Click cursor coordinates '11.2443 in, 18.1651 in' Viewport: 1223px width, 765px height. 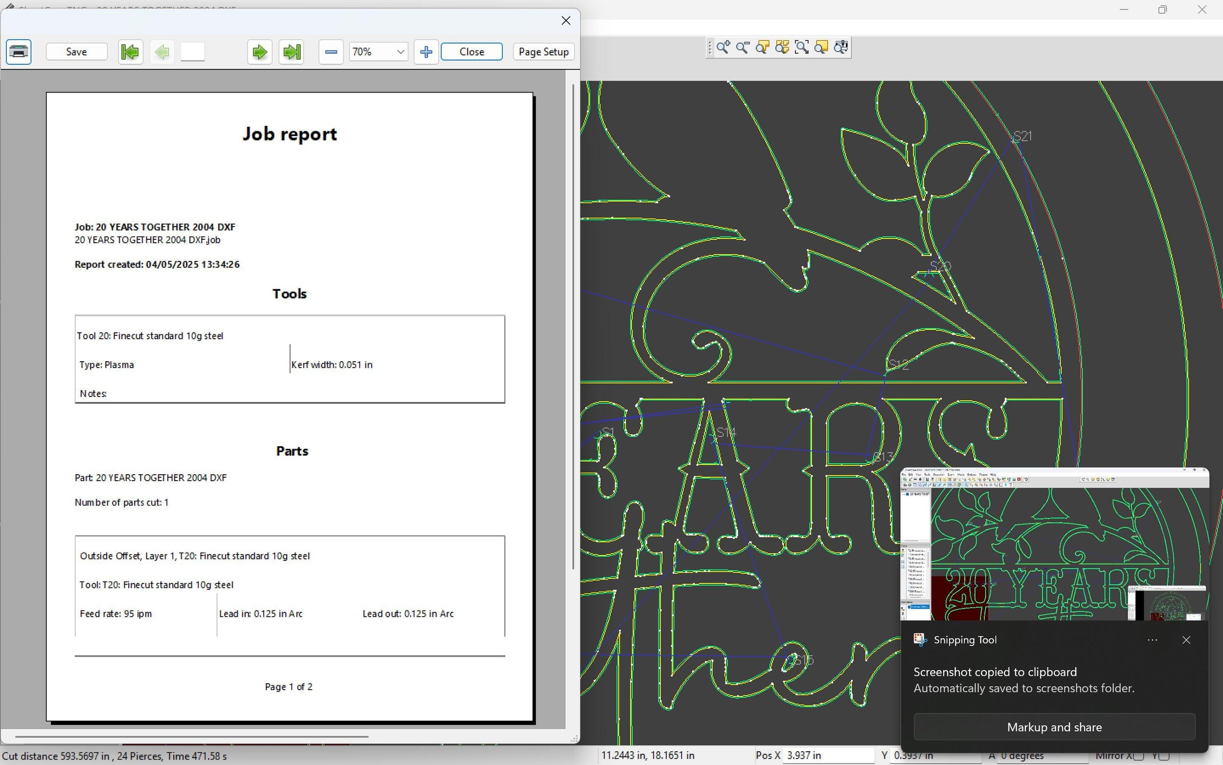648,755
